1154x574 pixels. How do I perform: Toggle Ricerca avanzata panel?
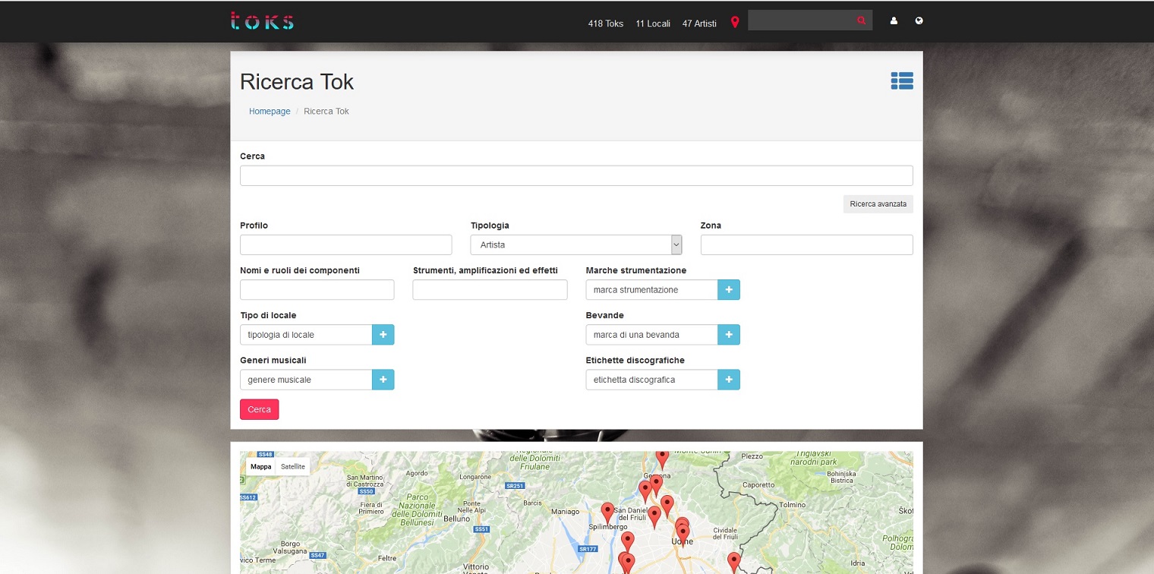click(x=878, y=204)
